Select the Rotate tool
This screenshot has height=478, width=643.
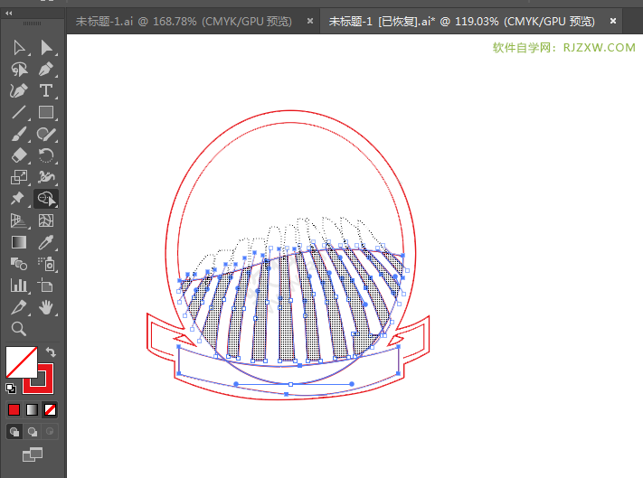(46, 155)
